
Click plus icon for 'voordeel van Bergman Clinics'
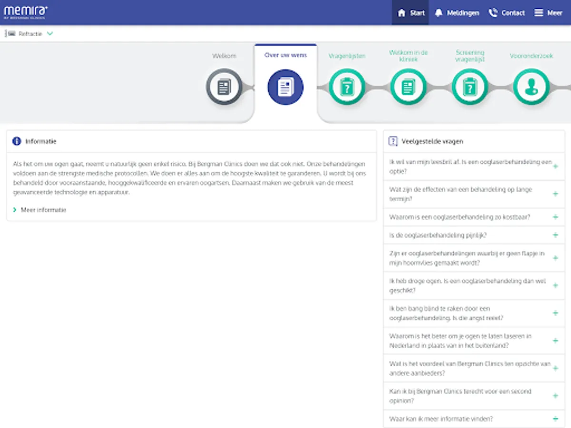point(555,369)
